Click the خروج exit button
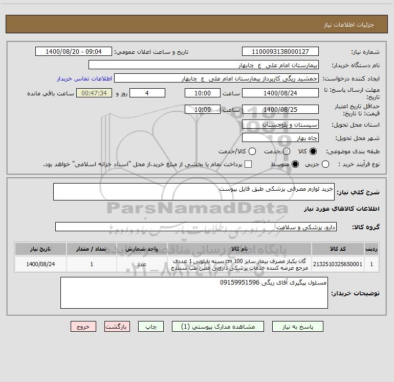Viewport: 394px width, 382px height. tap(83, 327)
